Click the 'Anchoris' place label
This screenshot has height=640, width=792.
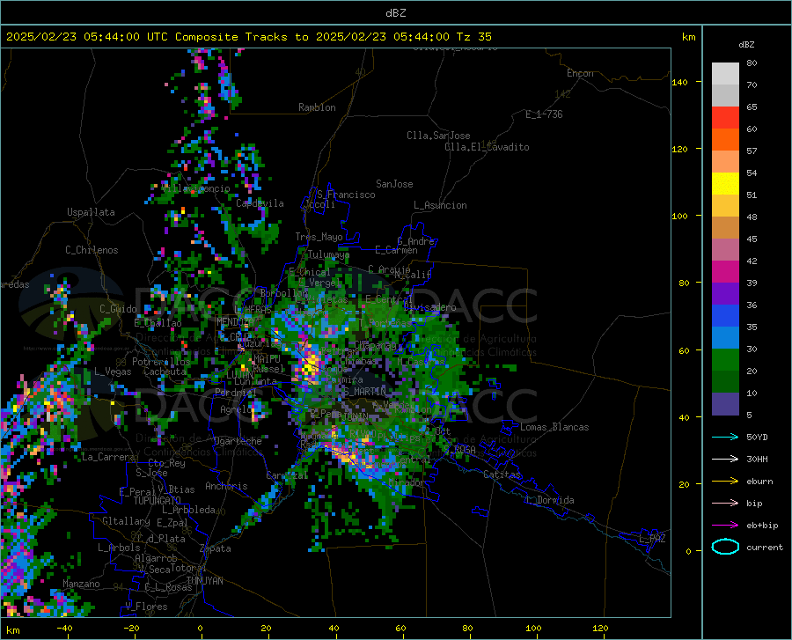pyautogui.click(x=226, y=487)
